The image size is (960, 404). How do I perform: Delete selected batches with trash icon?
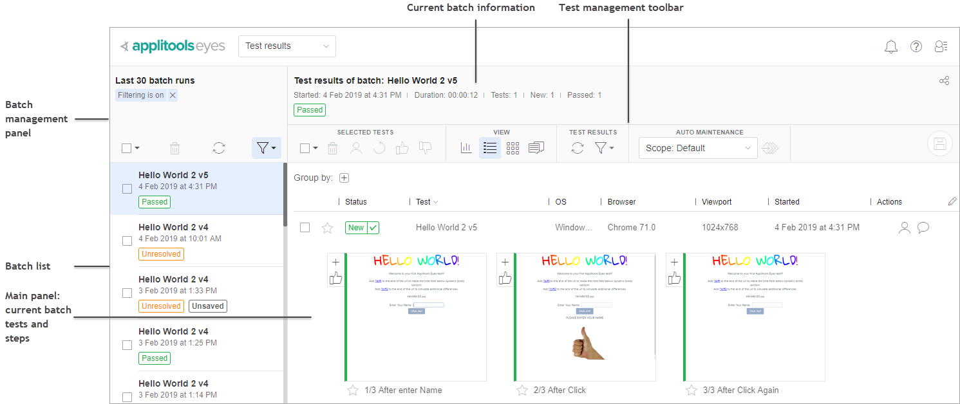click(x=174, y=148)
